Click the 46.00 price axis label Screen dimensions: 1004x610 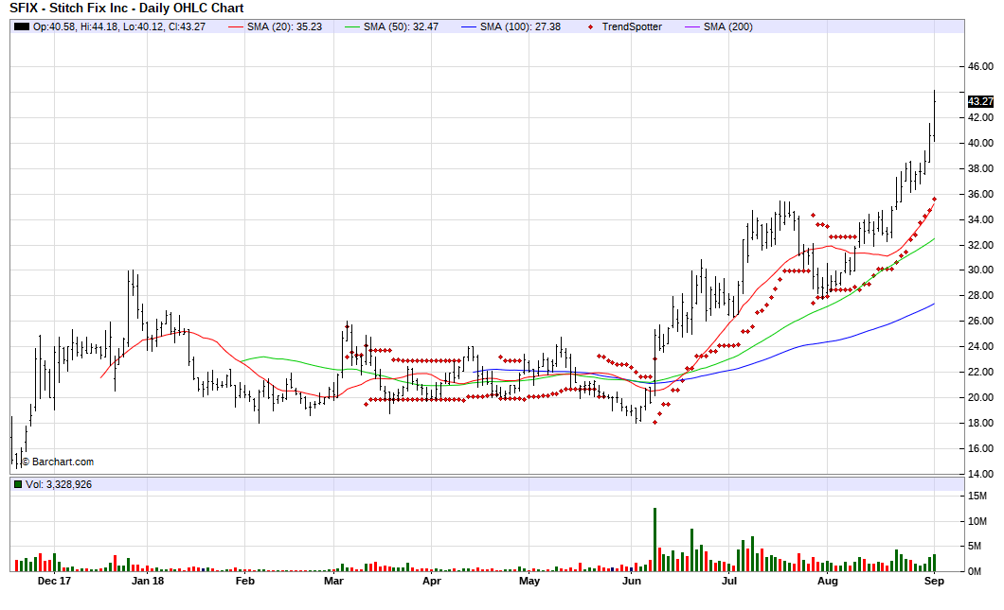click(x=980, y=66)
